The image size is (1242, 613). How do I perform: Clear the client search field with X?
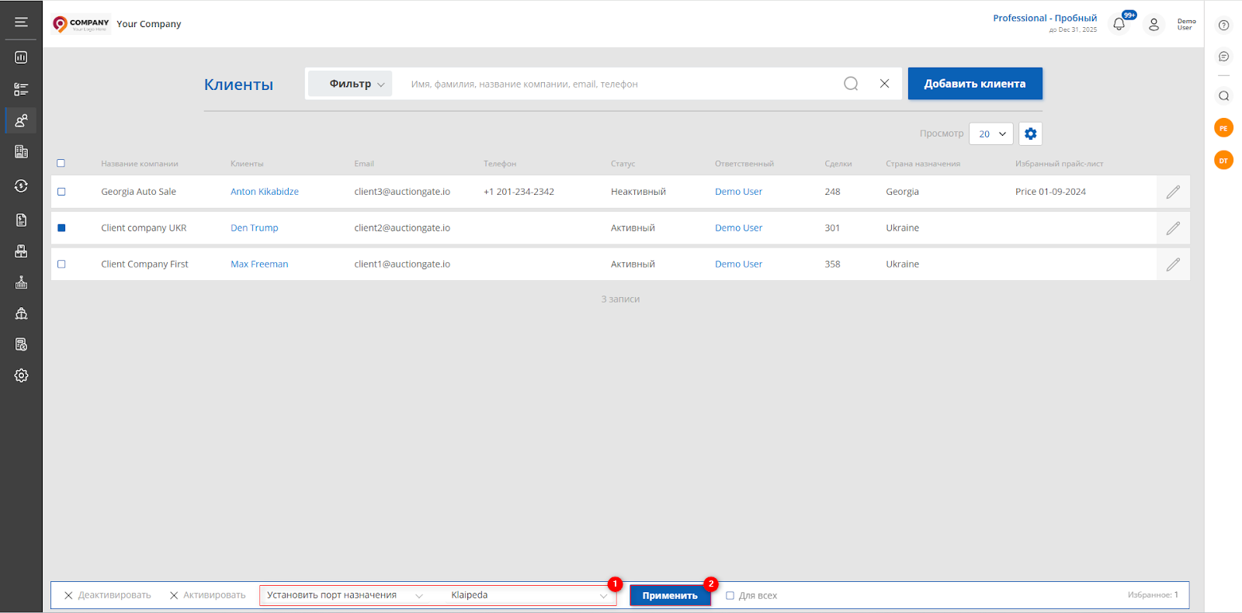point(884,84)
